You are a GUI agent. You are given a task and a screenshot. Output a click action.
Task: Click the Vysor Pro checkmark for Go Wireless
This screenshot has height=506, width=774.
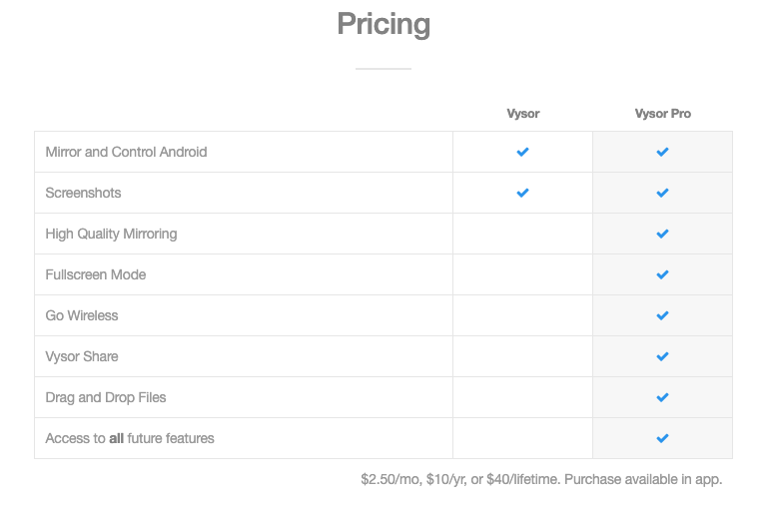[x=662, y=315]
